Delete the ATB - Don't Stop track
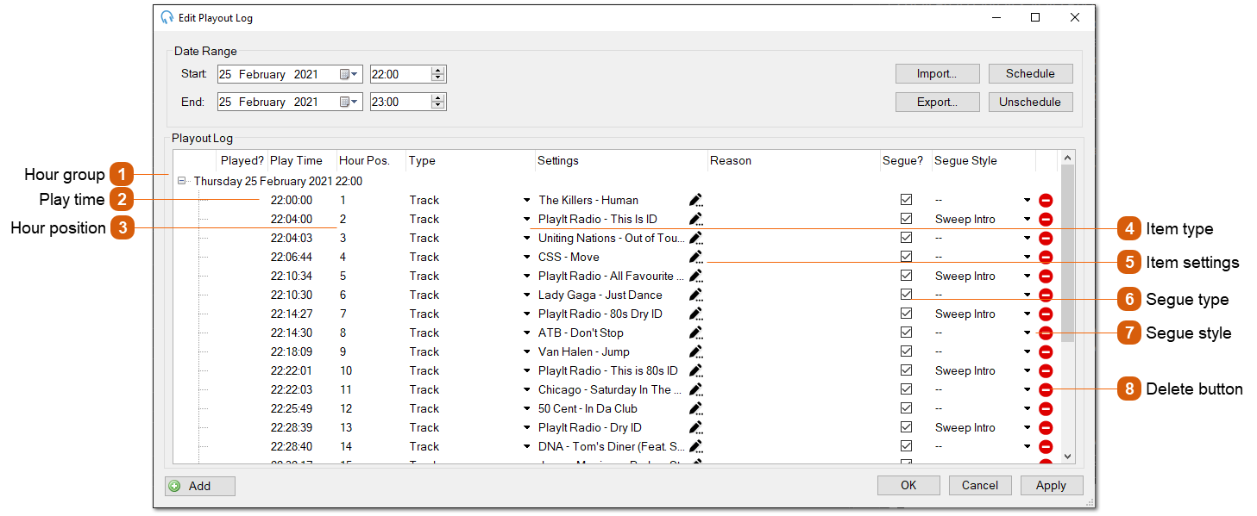 coord(1045,333)
